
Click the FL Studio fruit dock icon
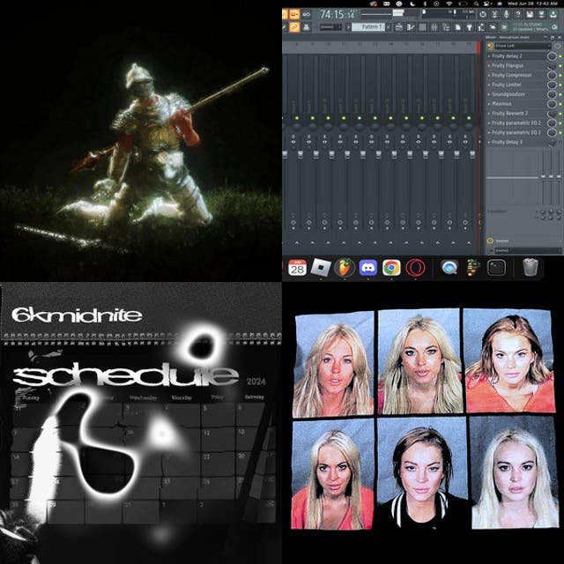pyautogui.click(x=345, y=268)
